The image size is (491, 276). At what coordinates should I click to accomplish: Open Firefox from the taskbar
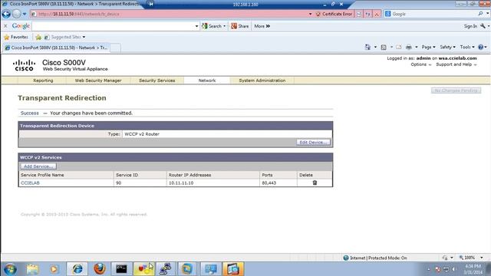[x=100, y=269]
